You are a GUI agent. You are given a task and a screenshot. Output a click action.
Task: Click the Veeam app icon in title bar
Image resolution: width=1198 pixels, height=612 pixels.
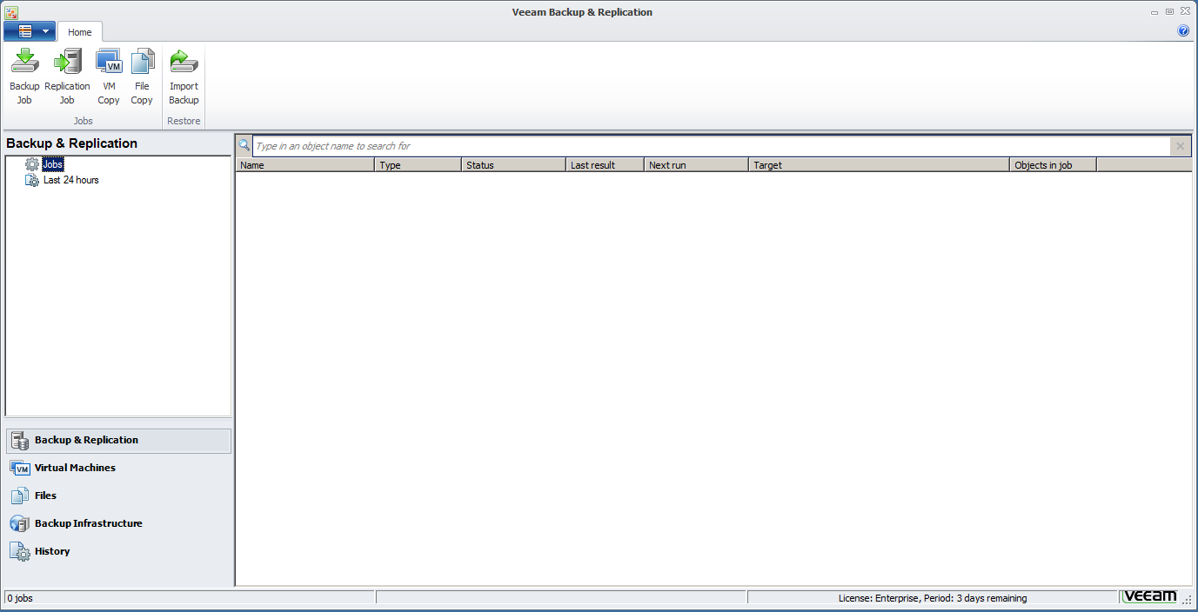11,12
